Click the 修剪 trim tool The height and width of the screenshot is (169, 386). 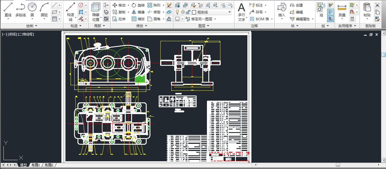click(154, 12)
